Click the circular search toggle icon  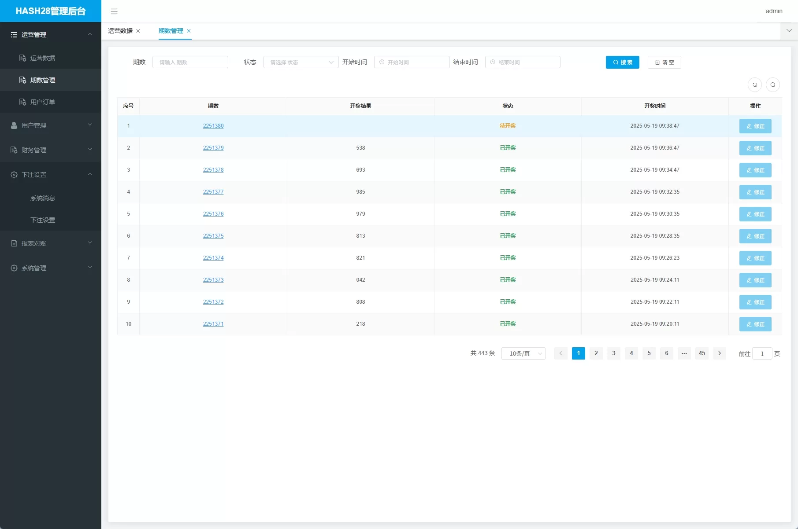tap(772, 84)
